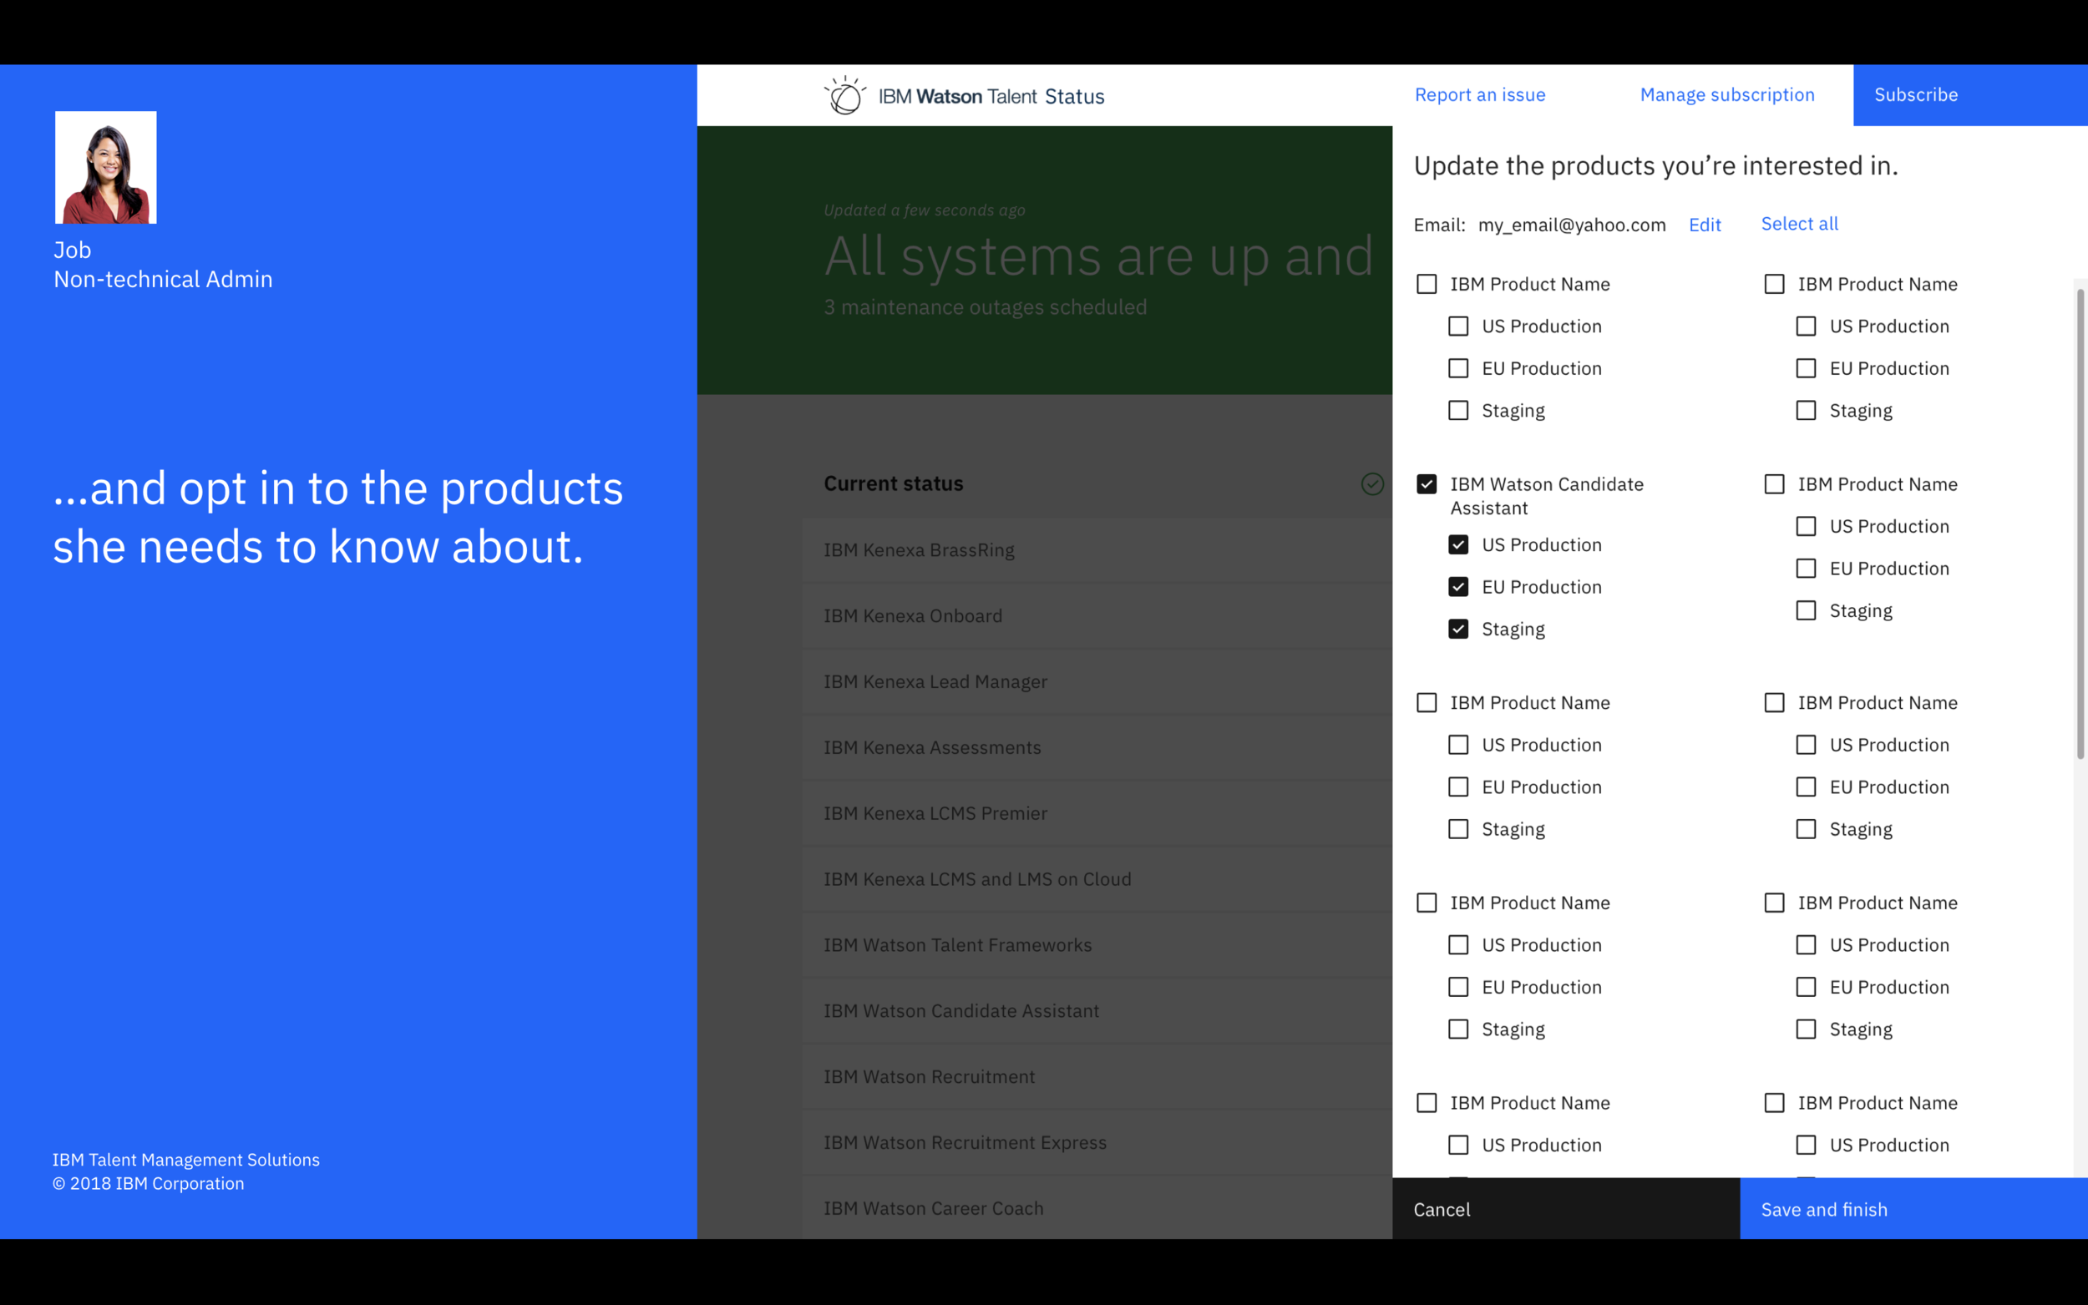Click the Current status green checkmark icon
The height and width of the screenshot is (1305, 2088).
pos(1371,484)
